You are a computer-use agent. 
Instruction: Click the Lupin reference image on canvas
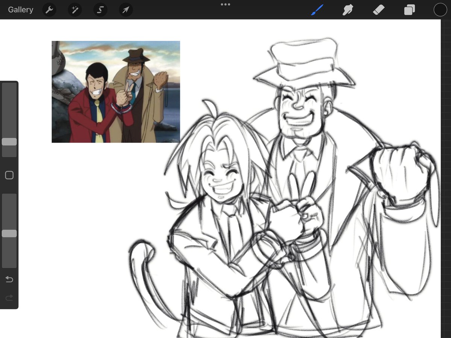pos(116,92)
